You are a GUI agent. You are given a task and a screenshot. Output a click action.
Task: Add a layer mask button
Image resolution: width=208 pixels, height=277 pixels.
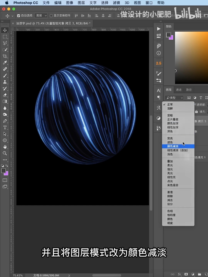[186, 274]
